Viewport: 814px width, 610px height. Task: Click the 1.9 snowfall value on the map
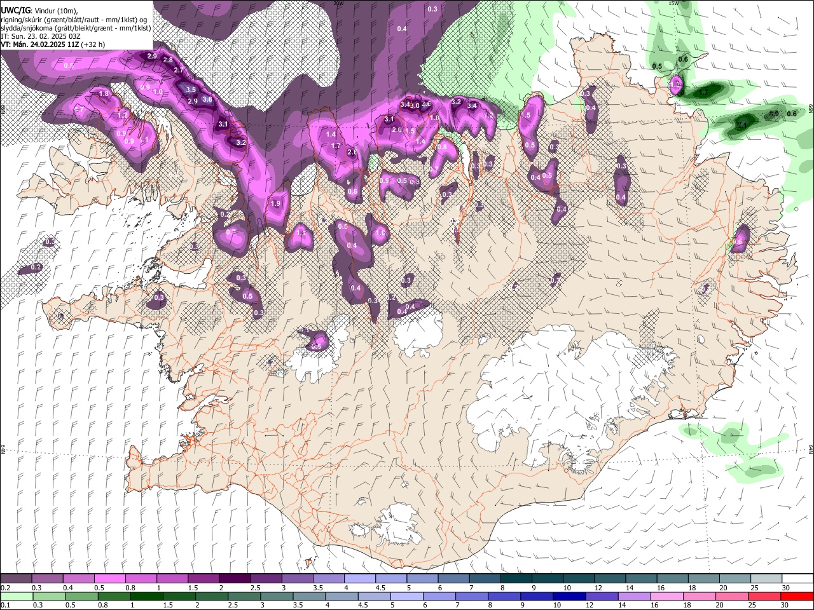(275, 204)
